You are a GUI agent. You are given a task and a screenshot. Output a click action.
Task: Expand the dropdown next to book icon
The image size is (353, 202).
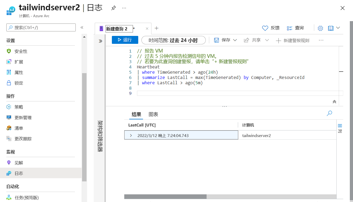338,28
